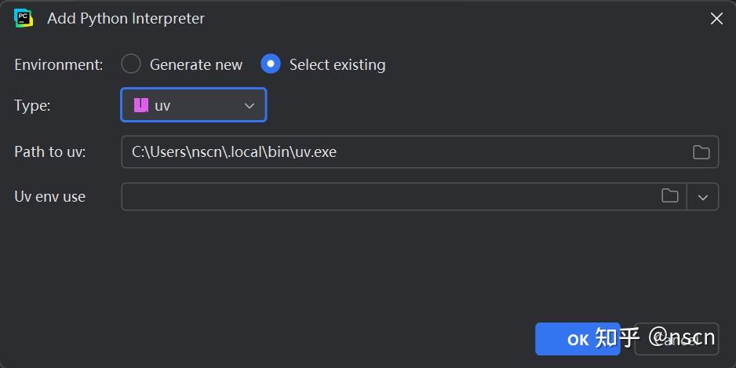The image size is (736, 368).
Task: Click the PyCharm logo in title bar
Action: tap(24, 18)
